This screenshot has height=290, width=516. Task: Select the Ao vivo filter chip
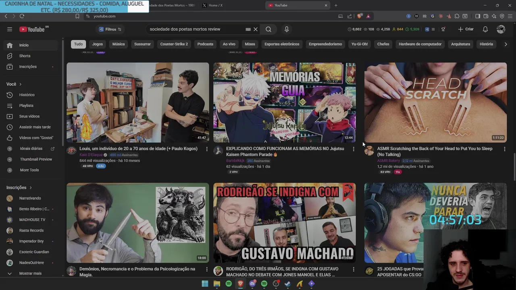229,44
